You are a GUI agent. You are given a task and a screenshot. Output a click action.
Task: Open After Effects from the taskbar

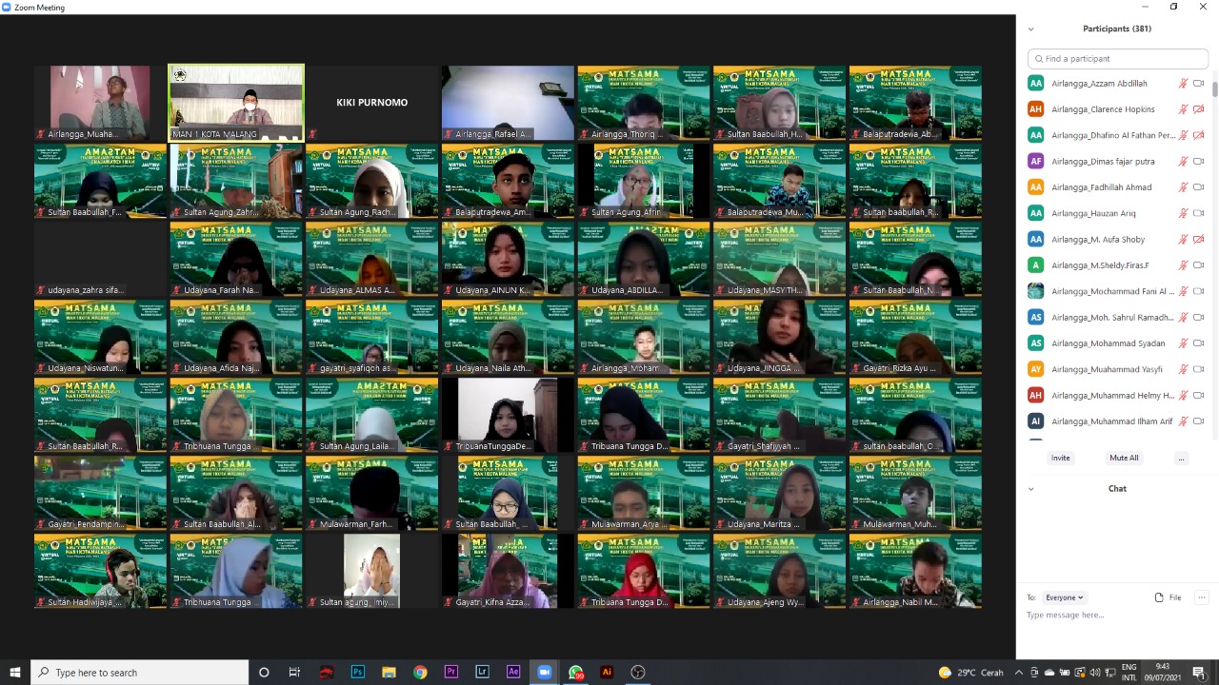click(513, 672)
